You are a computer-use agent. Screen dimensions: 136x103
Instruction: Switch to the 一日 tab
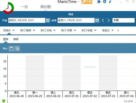click(x=24, y=7)
